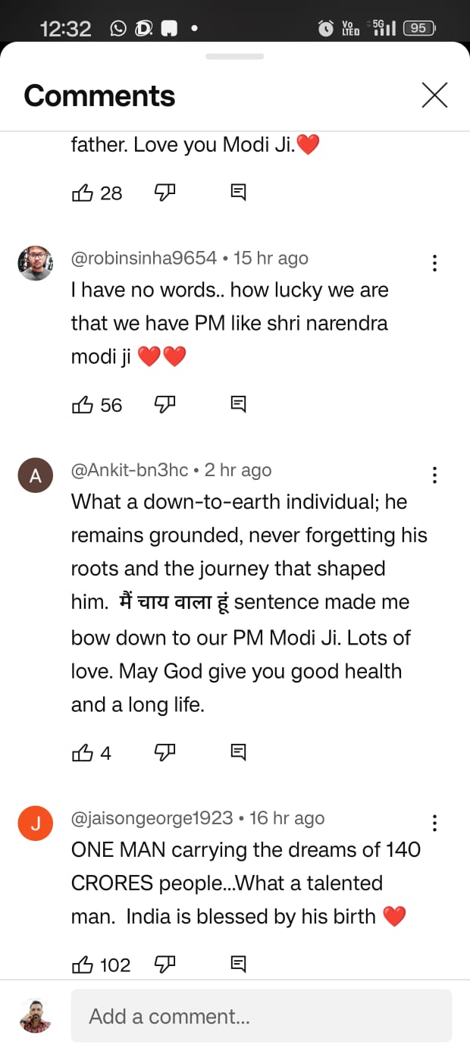470x1051 pixels.
Task: Close the Comments panel
Action: pyautogui.click(x=434, y=96)
